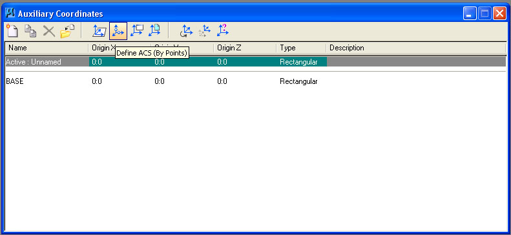Click the Copy ACS icon

click(x=30, y=31)
